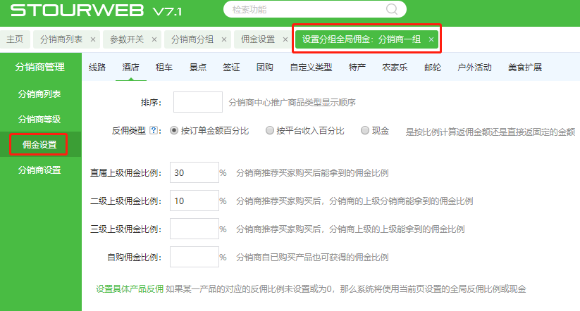Close the 分销商分组 tab
Screen dimensions: 580x311
click(224, 39)
